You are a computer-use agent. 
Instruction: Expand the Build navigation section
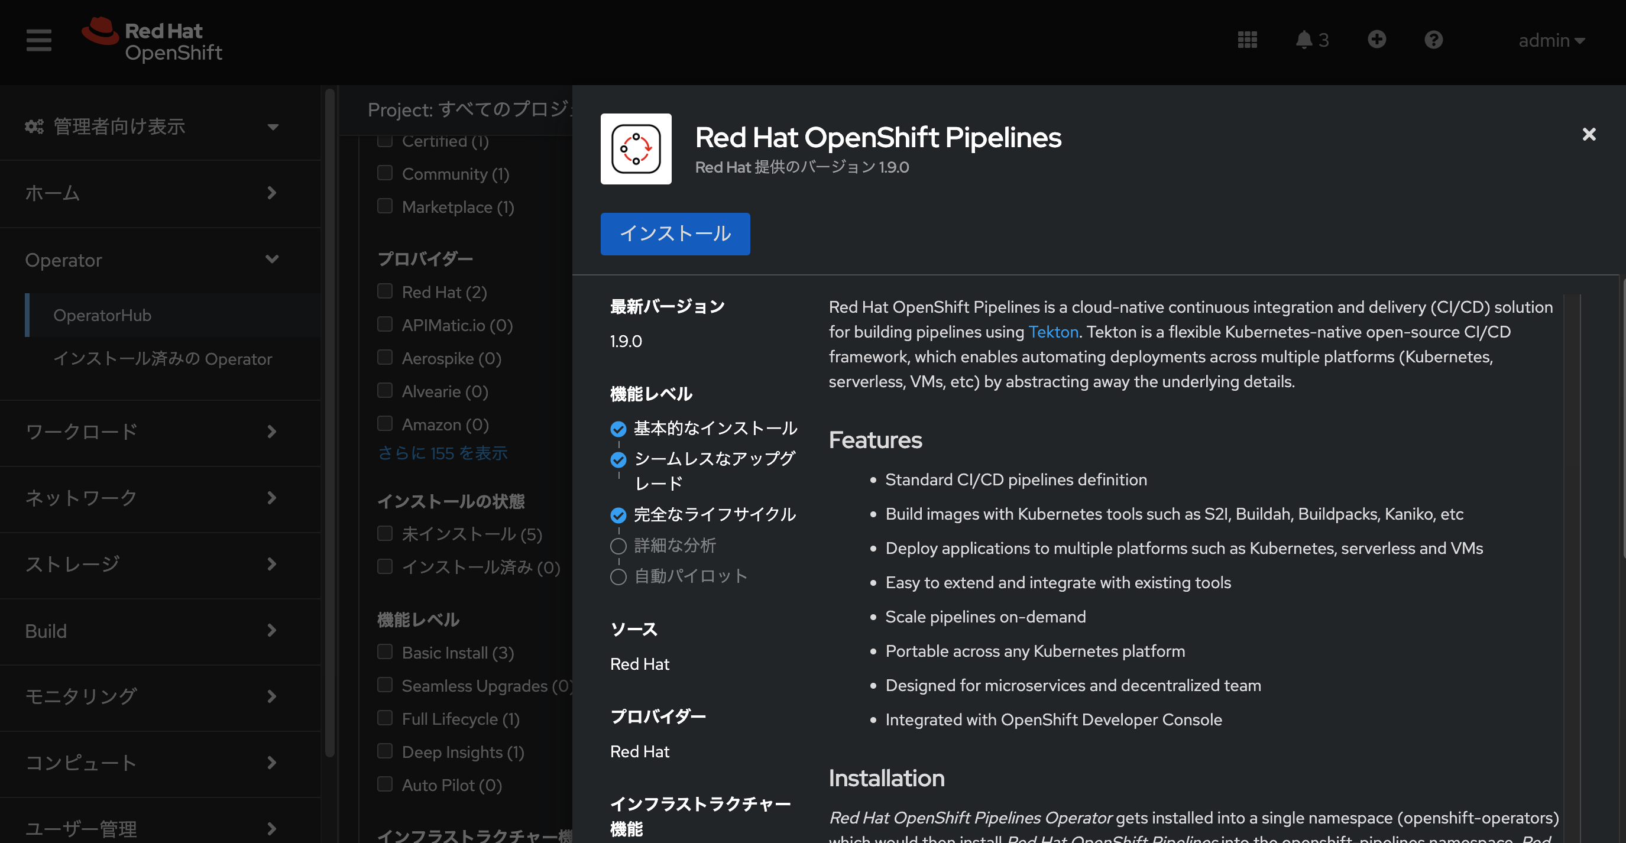click(160, 631)
